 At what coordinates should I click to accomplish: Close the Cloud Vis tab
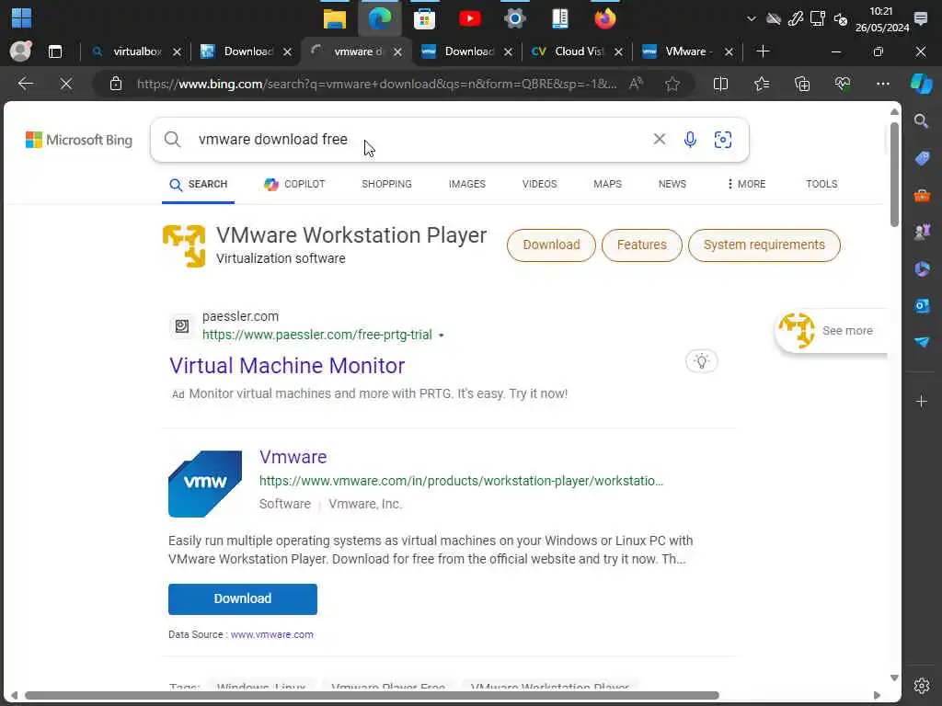[x=618, y=52]
